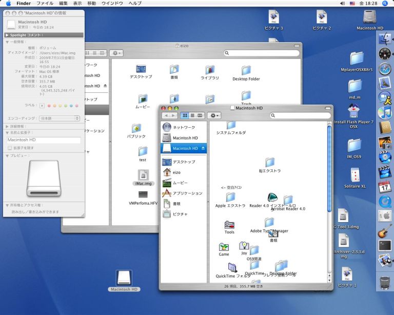The width and height of the screenshot is (394, 315).
Task: Select the test folder in the eizo window
Action: point(143,154)
